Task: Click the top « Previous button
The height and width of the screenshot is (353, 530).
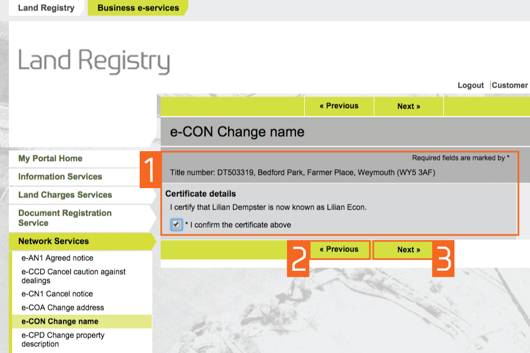Action: [339, 106]
